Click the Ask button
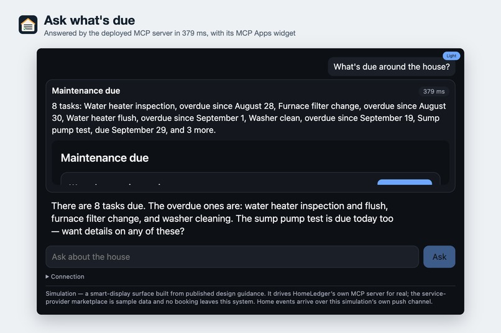Image resolution: width=501 pixels, height=333 pixels. (x=439, y=257)
